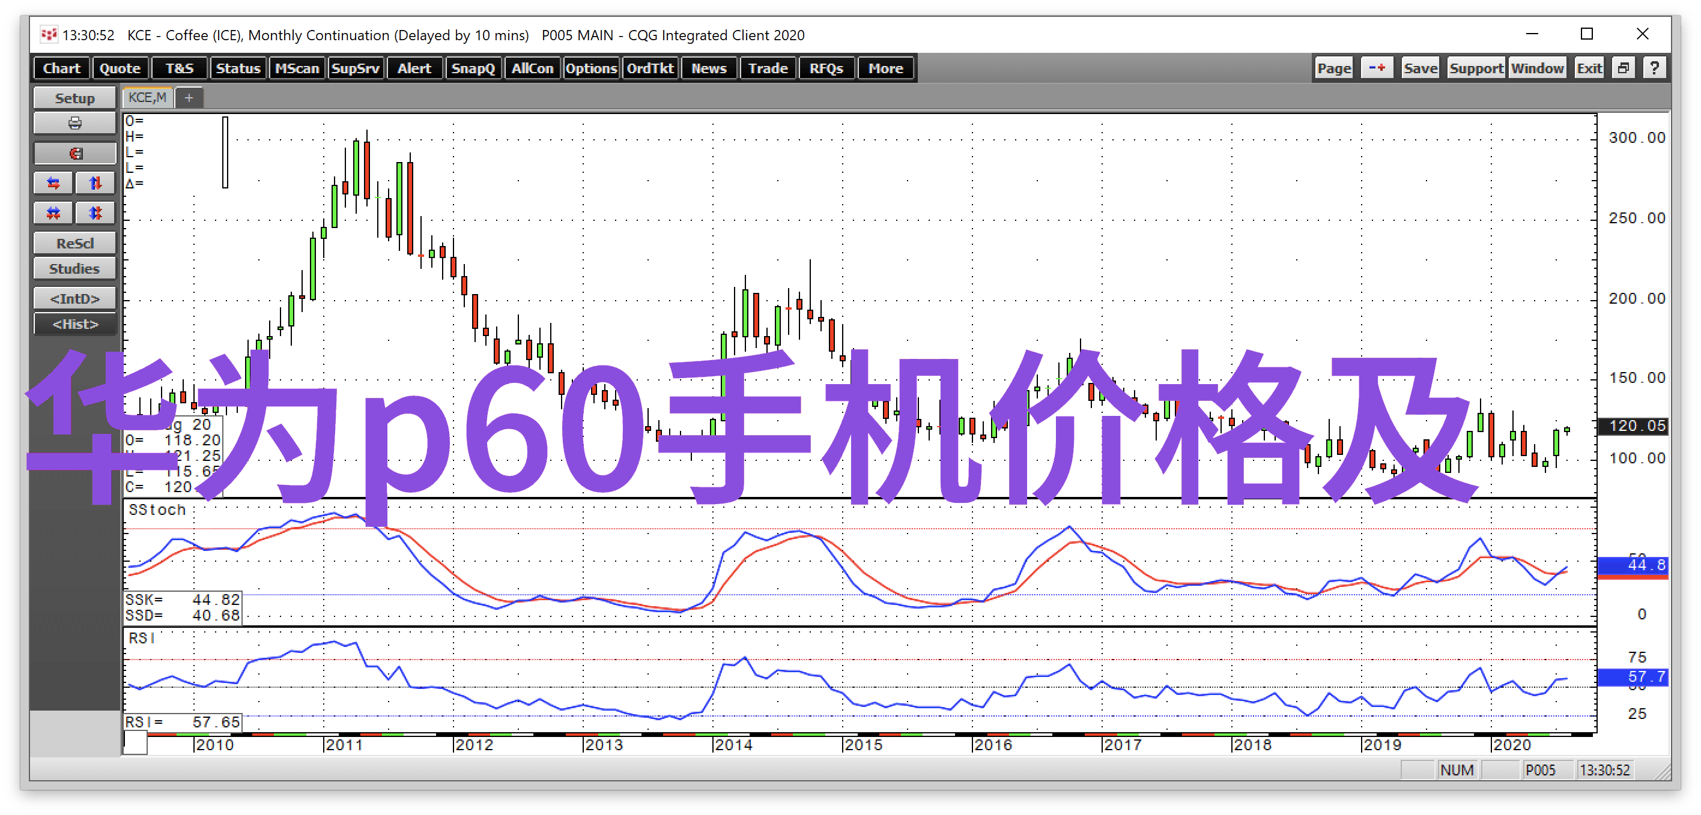Open the Window button menu

point(1537,68)
